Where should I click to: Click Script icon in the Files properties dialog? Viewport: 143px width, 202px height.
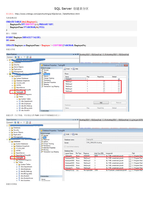65,134
